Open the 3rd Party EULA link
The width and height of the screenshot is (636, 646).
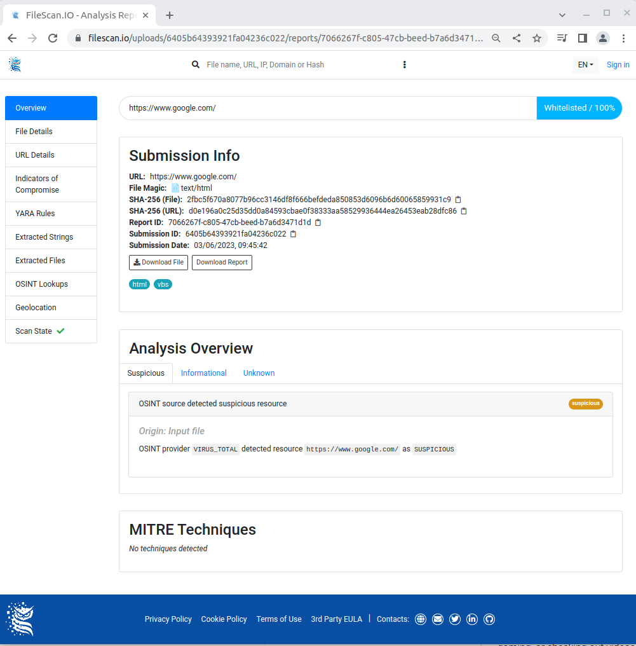pos(336,619)
